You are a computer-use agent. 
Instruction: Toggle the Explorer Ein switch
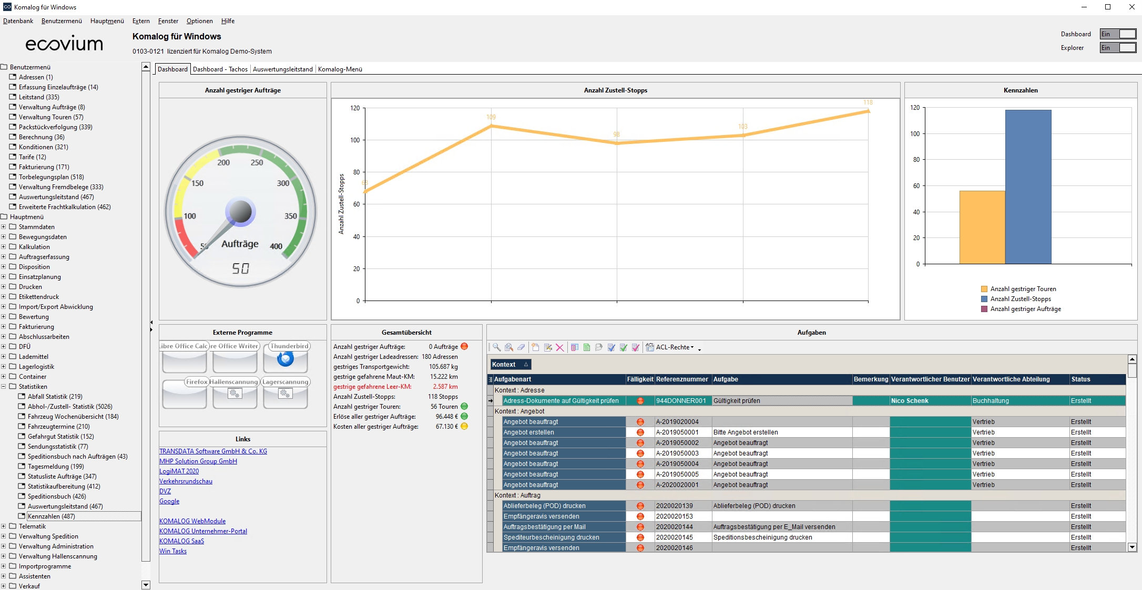coord(1118,48)
